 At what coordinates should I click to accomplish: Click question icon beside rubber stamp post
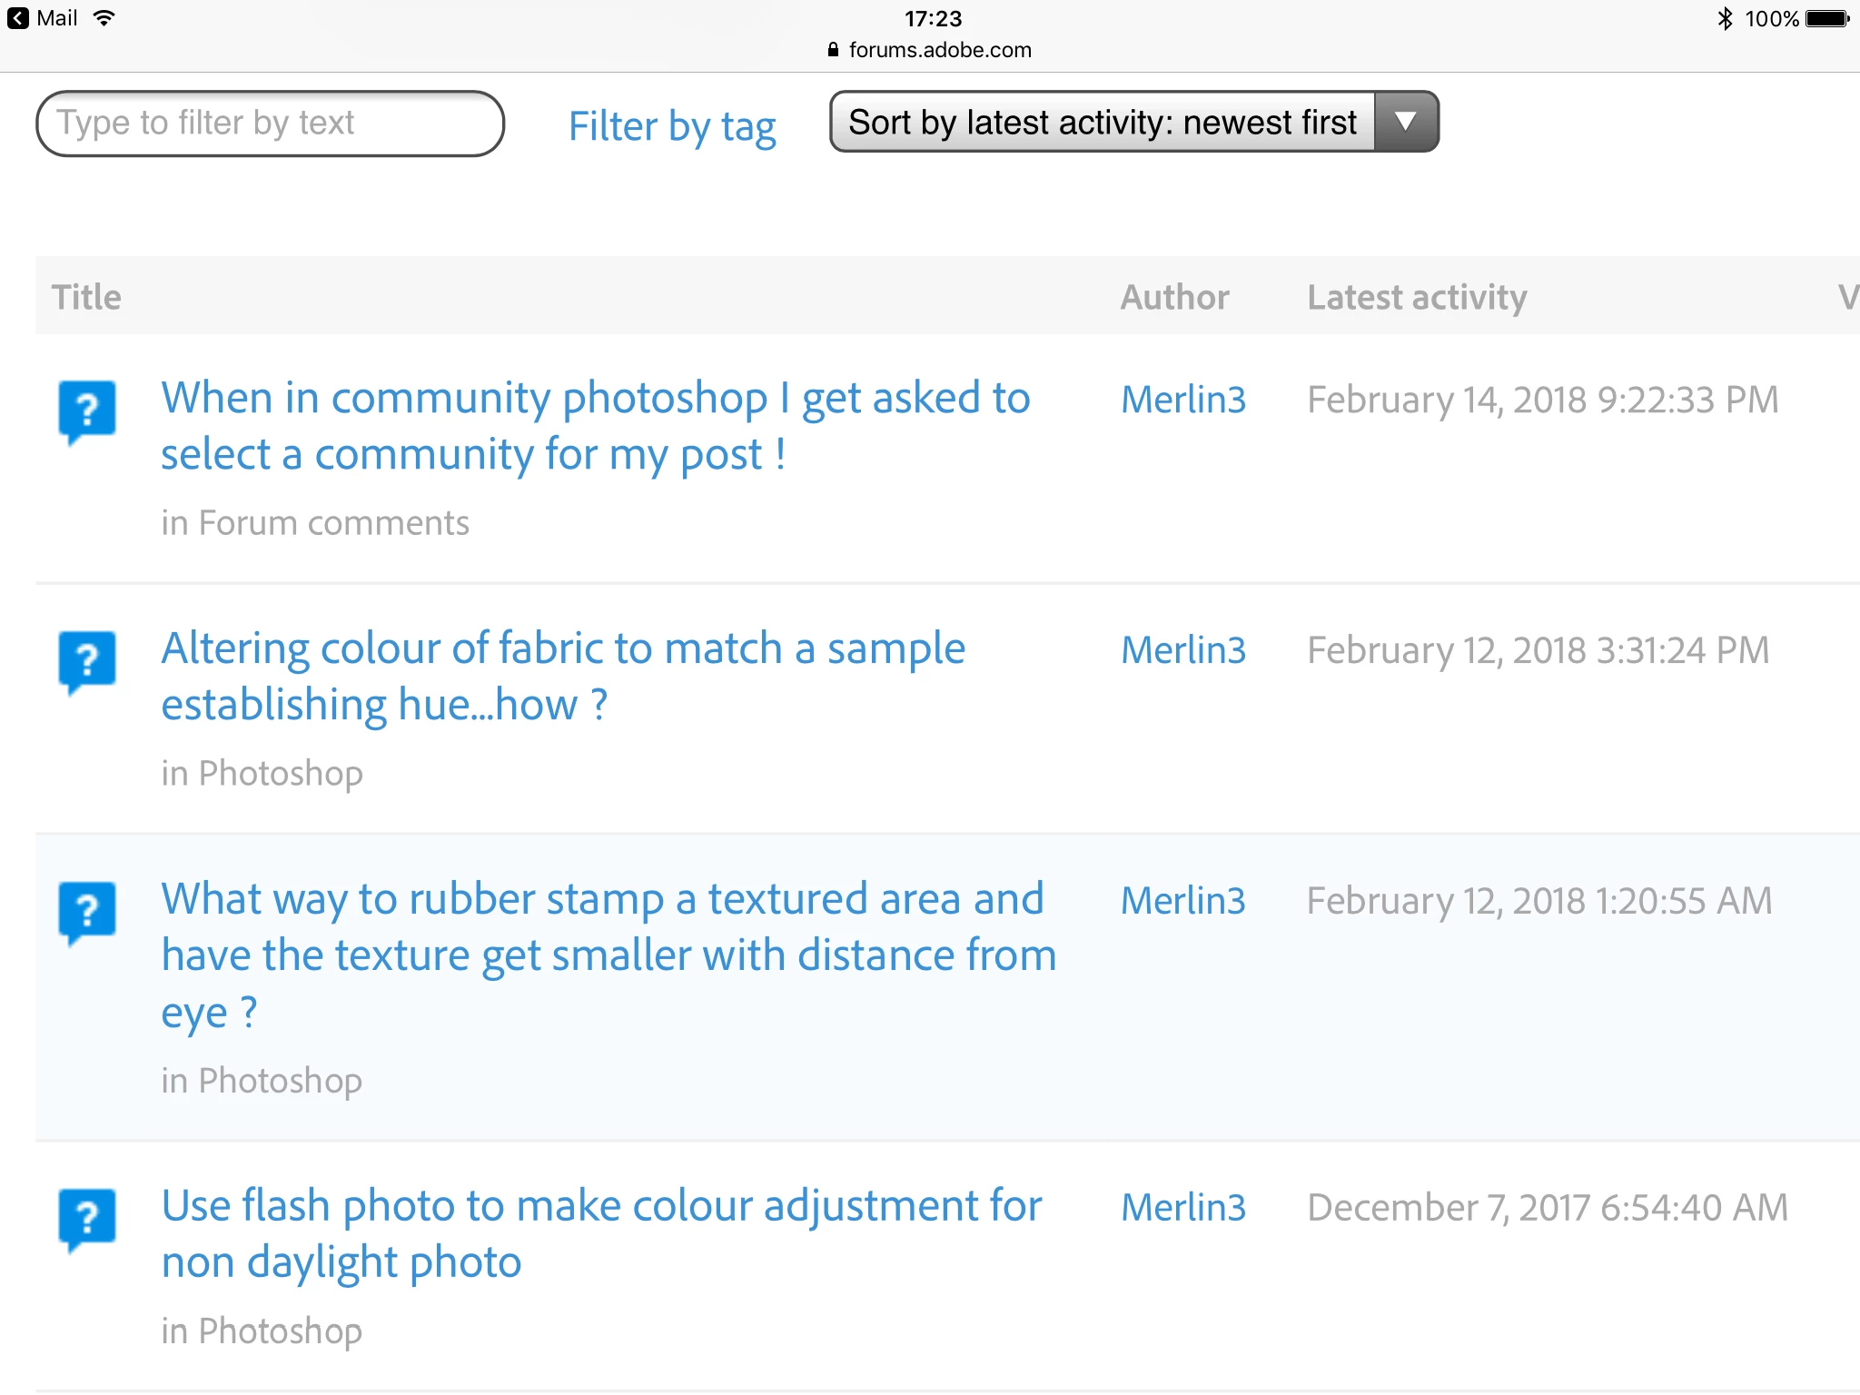(x=87, y=911)
